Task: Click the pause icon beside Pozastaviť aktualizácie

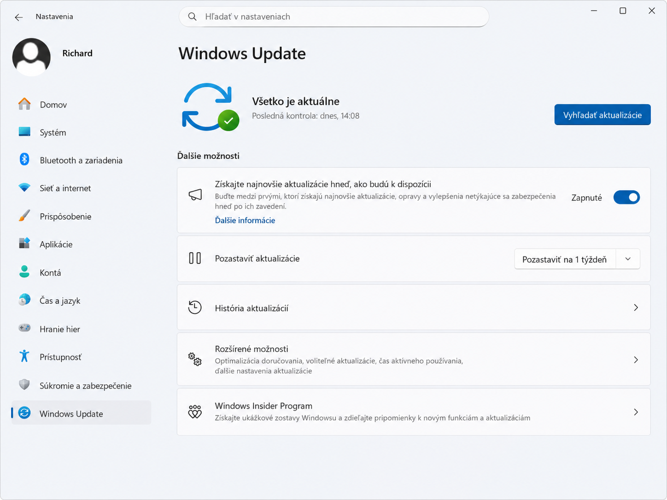Action: pos(195,258)
